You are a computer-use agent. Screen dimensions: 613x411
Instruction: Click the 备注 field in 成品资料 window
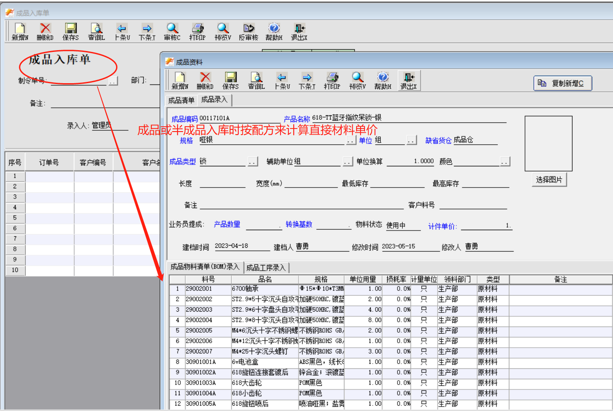pyautogui.click(x=301, y=205)
